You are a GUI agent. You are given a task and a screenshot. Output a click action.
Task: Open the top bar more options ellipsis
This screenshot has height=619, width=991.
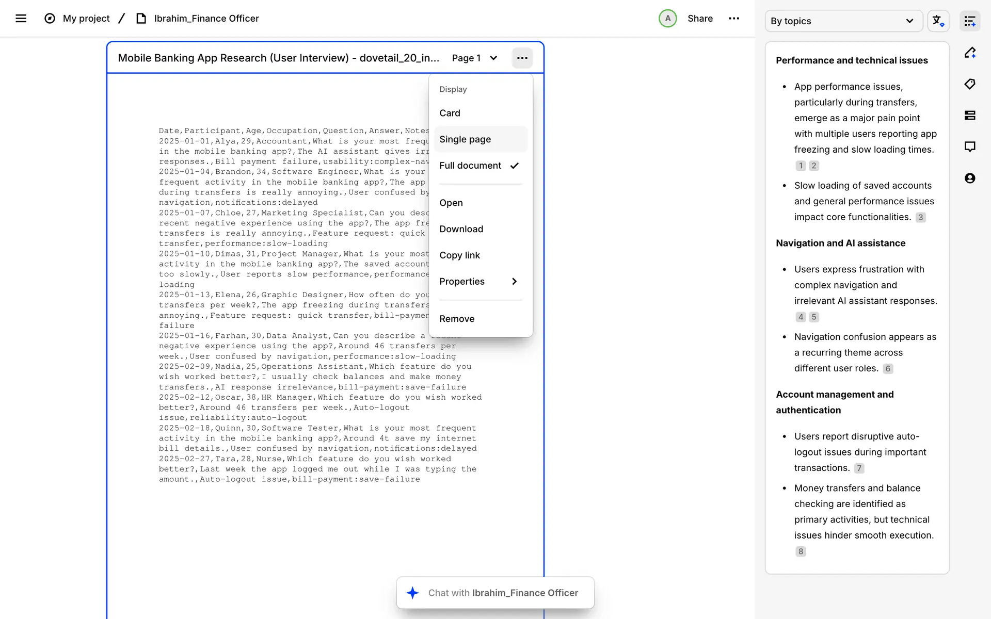point(733,19)
